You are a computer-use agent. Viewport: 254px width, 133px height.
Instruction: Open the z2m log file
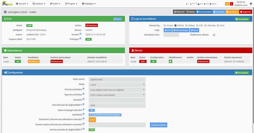tap(167, 30)
